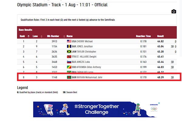Click the Result column header

point(160,36)
